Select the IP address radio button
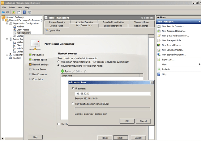The height and width of the screenshot is (141, 201). [73, 88]
